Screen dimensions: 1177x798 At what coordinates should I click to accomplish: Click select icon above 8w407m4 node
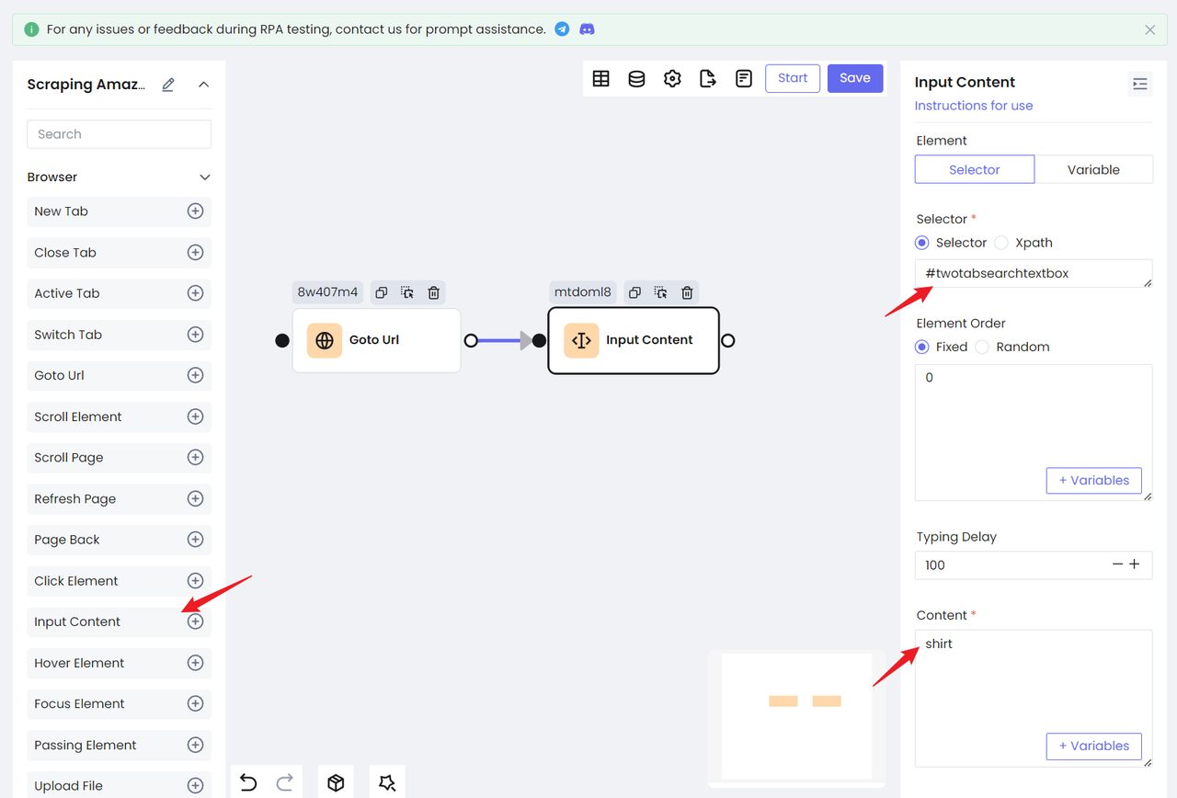[407, 292]
